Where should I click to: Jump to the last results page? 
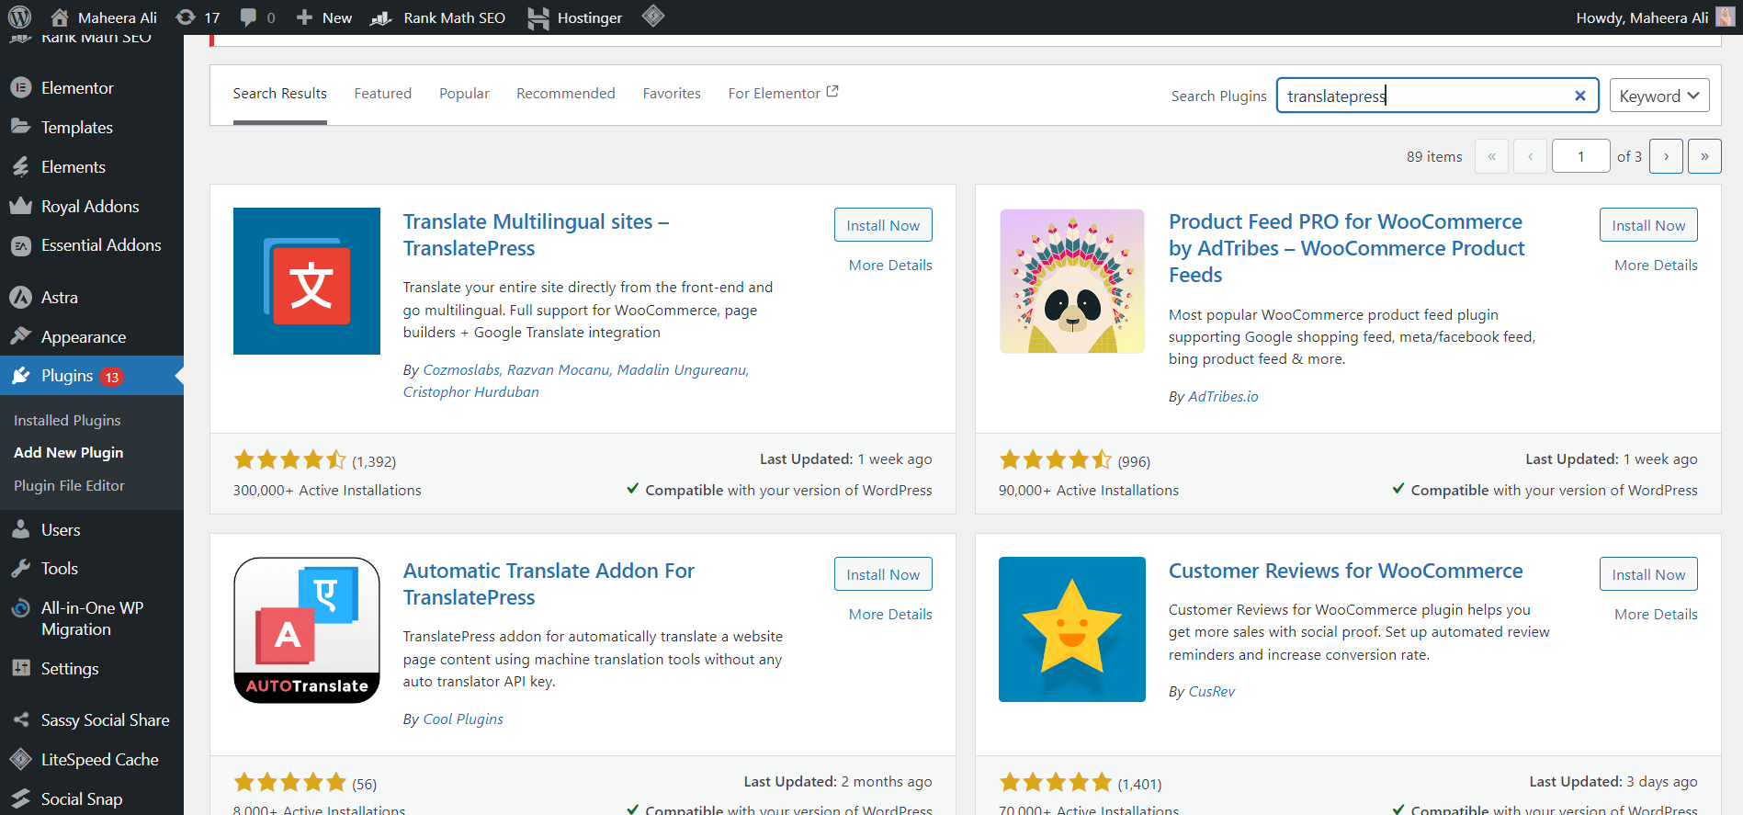point(1704,156)
